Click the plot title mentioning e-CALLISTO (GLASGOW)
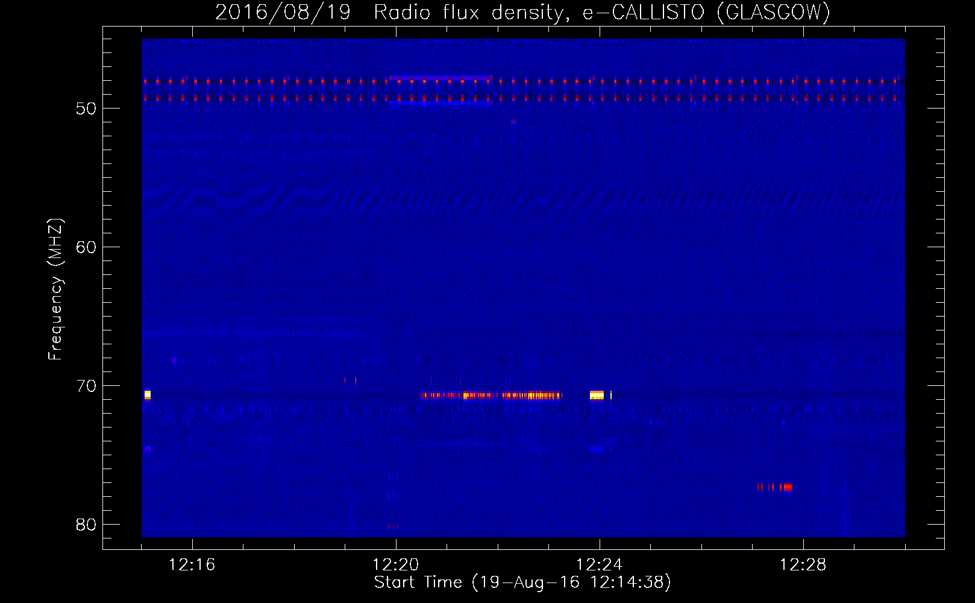 (x=523, y=12)
